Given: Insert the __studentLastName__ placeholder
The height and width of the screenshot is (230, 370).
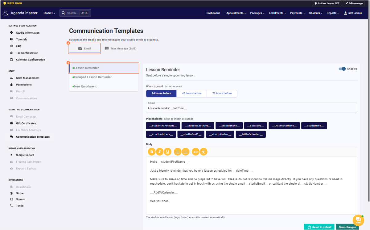Looking at the screenshot, I should [x=198, y=126].
